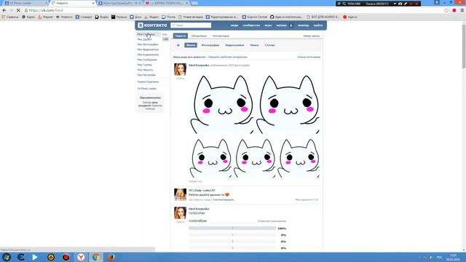Open the Словари bookmark
The height and width of the screenshot is (262, 466).
[x=84, y=17]
